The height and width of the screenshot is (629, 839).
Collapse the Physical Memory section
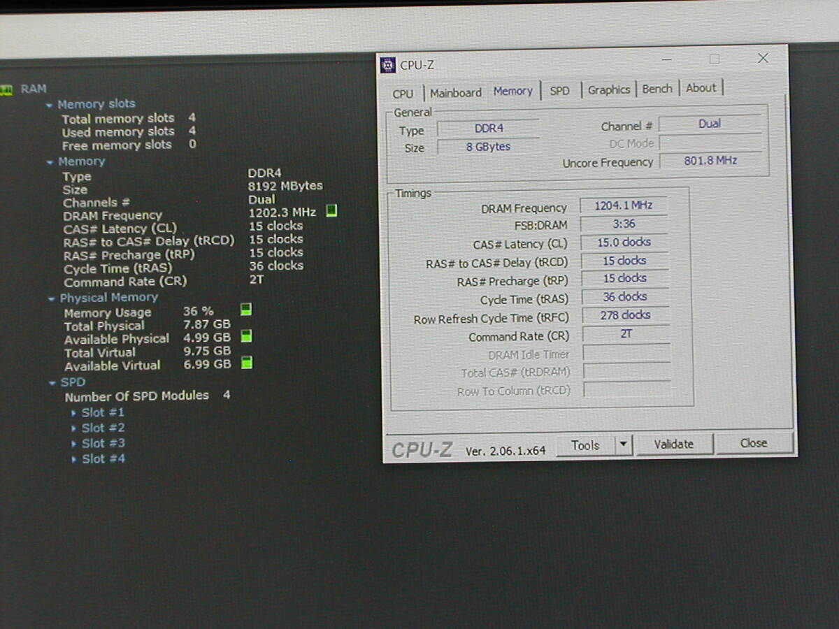coord(51,298)
